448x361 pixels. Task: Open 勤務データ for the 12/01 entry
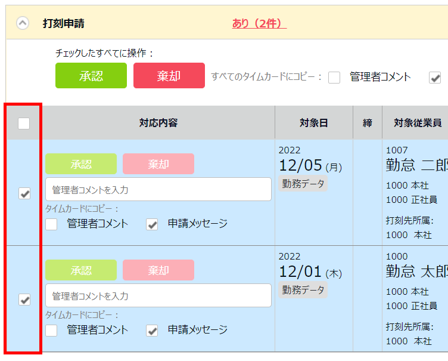pos(303,290)
